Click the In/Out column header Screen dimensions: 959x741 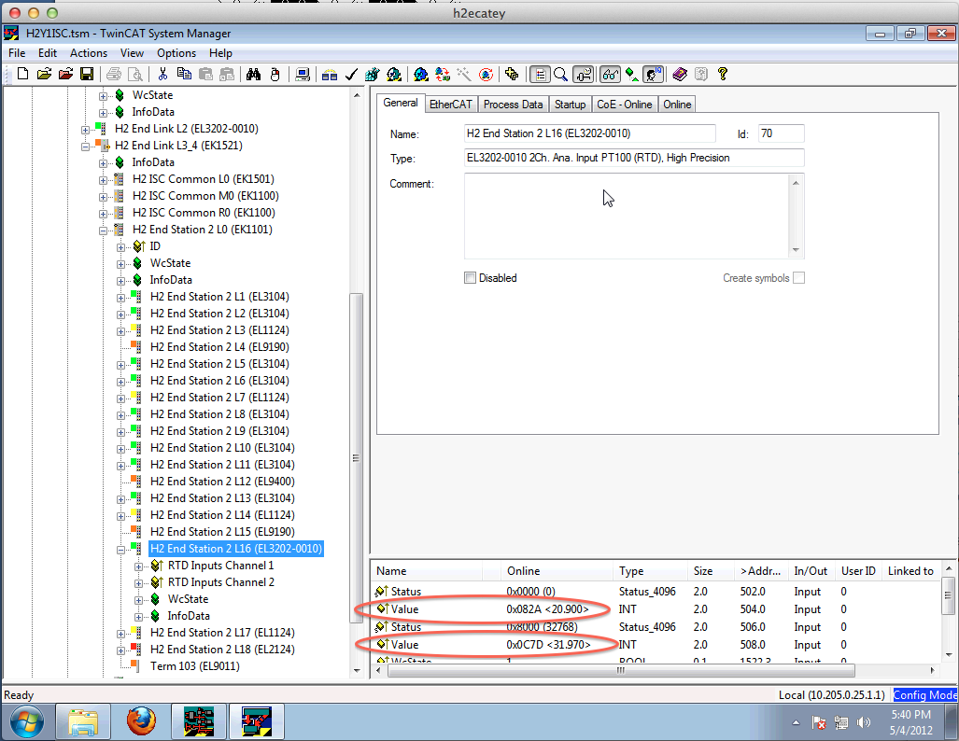pyautogui.click(x=811, y=571)
